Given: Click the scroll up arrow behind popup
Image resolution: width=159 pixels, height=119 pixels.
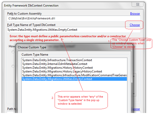Looking at the screenshot, I should (x=134, y=76).
